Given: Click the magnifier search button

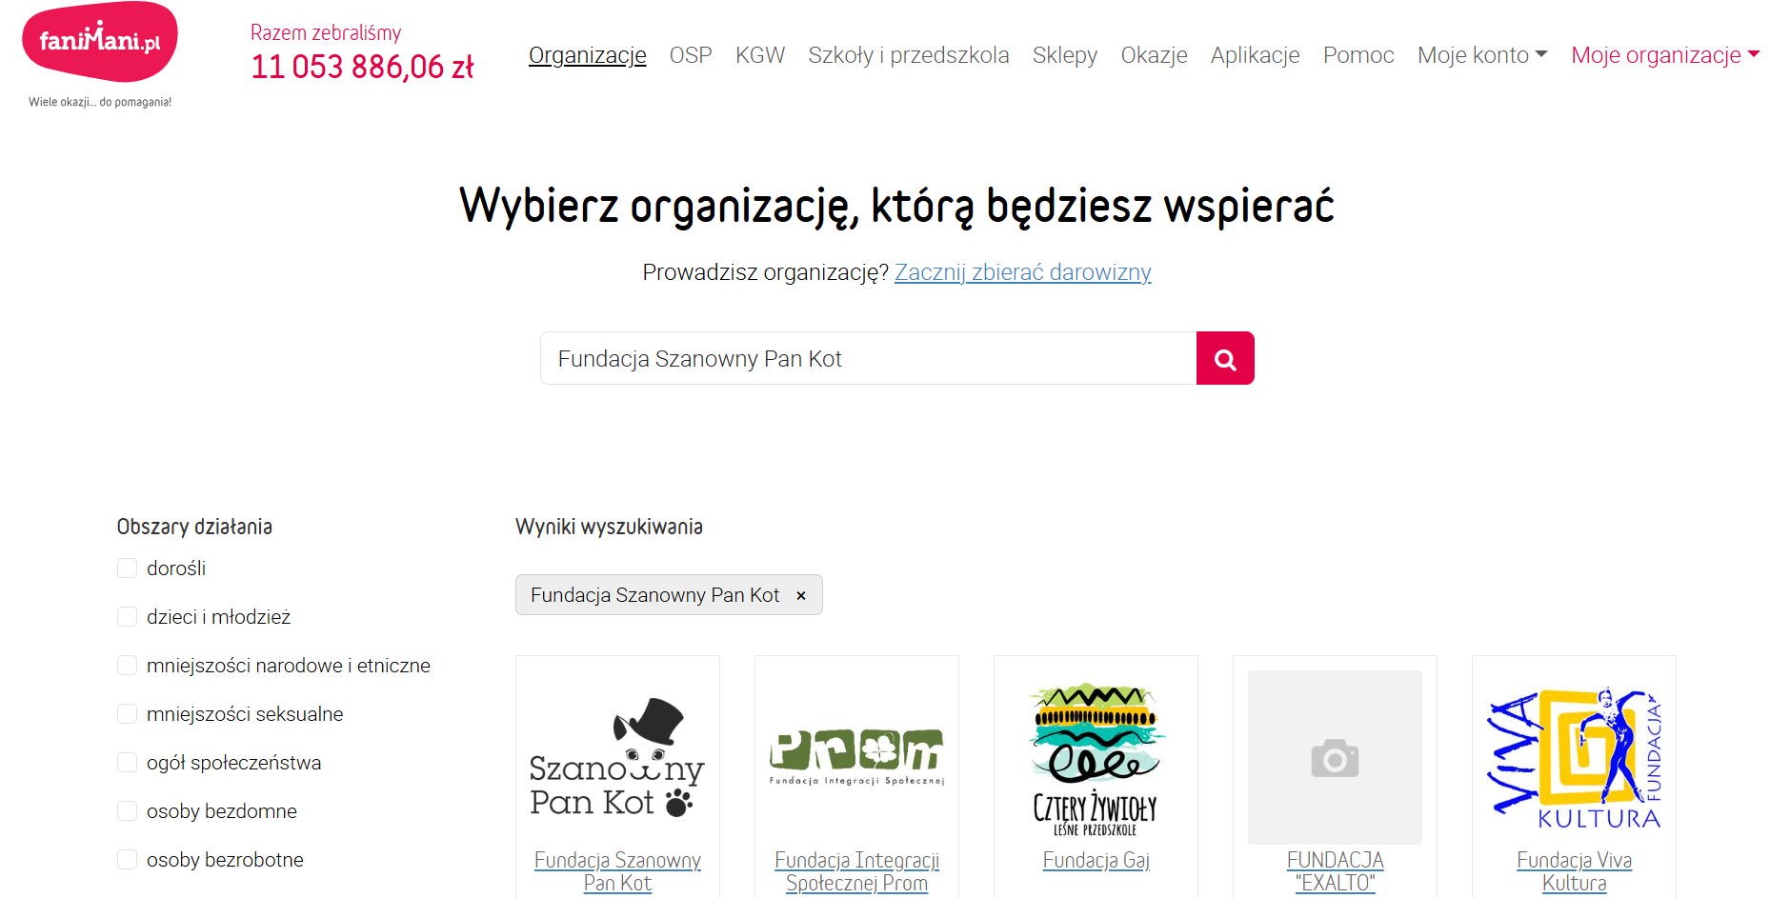Looking at the screenshot, I should (x=1225, y=358).
